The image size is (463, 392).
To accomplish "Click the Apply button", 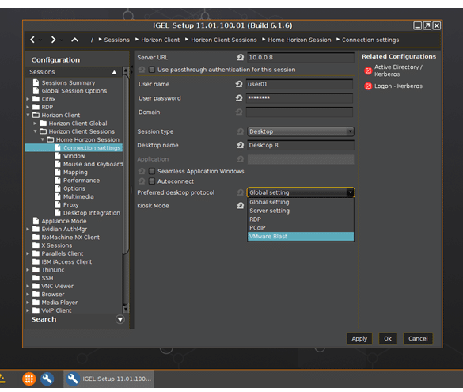I will (x=359, y=338).
